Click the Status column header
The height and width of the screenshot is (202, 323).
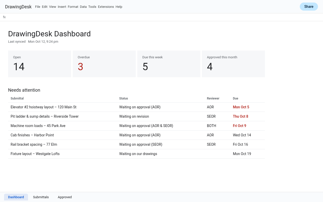click(124, 98)
